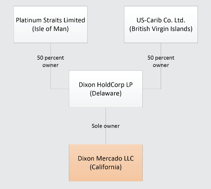
Task: Click horizontal connector entering Dixon HoldCorp's left side
Action: tap(60, 89)
